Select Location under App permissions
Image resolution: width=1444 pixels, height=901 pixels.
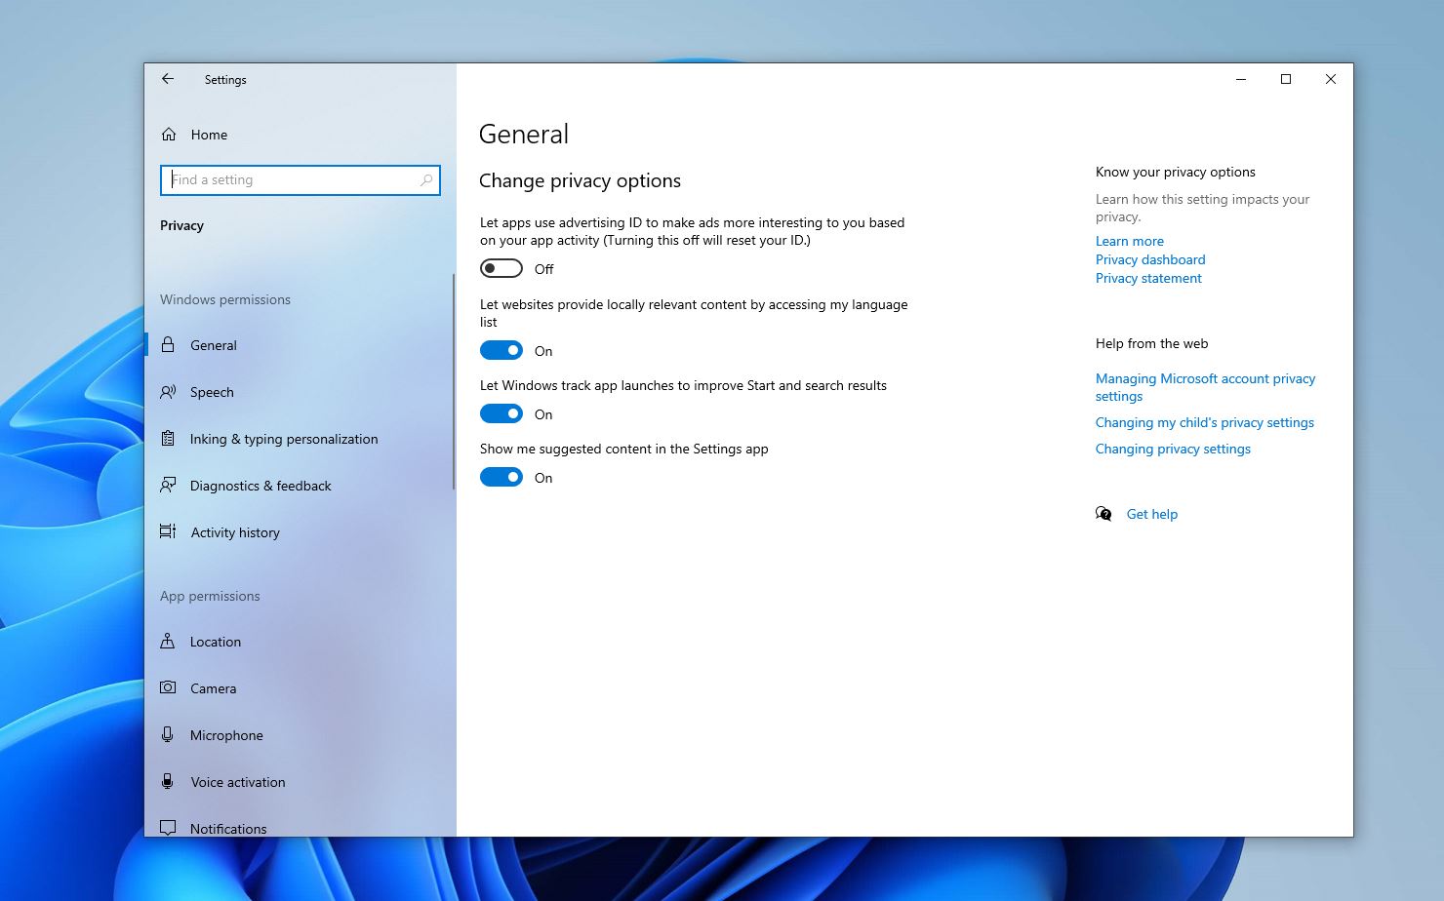(x=299, y=642)
